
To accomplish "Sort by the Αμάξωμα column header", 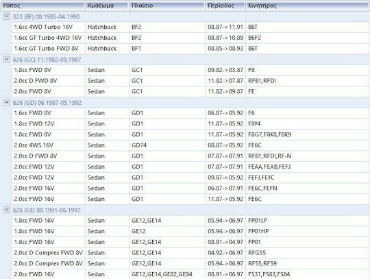I will click(107, 5).
